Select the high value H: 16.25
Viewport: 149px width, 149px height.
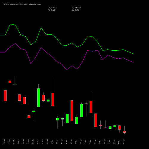coord(76,8)
